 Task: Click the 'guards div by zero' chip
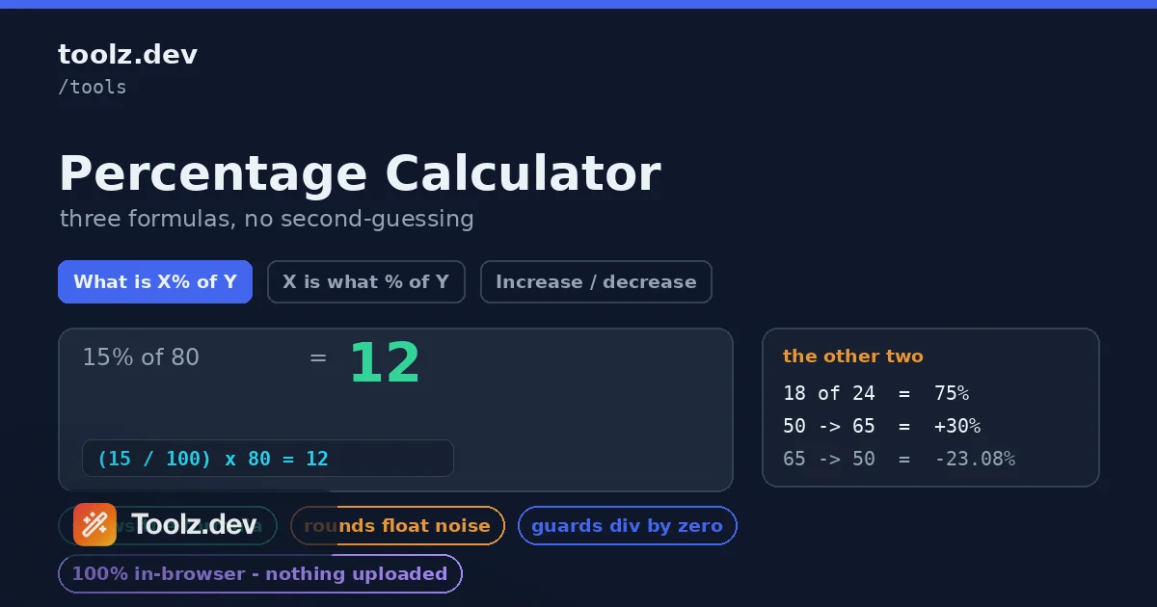627,526
